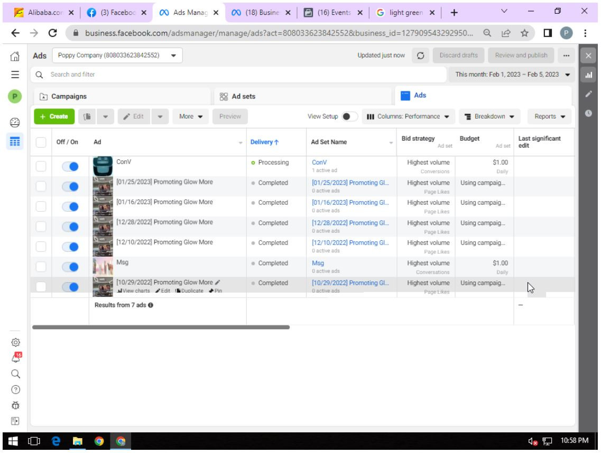Viewport: 601px width, 453px height.
Task: Click the Task View taskbar icon
Action: (34, 441)
